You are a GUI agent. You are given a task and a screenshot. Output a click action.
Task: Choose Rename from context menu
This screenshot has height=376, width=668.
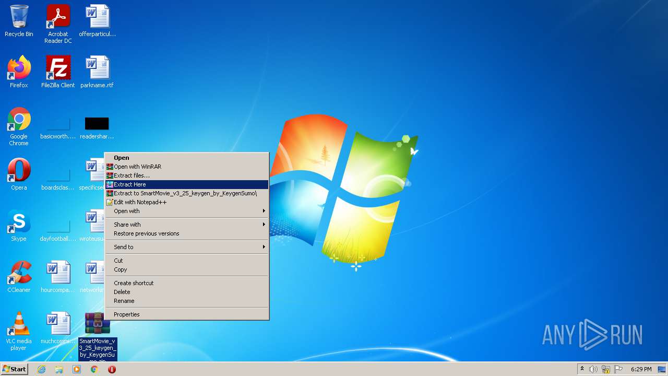[187, 301]
